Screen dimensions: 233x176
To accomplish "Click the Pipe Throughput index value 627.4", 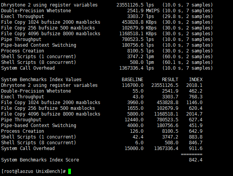I will pyautogui.click(x=195, y=120).
